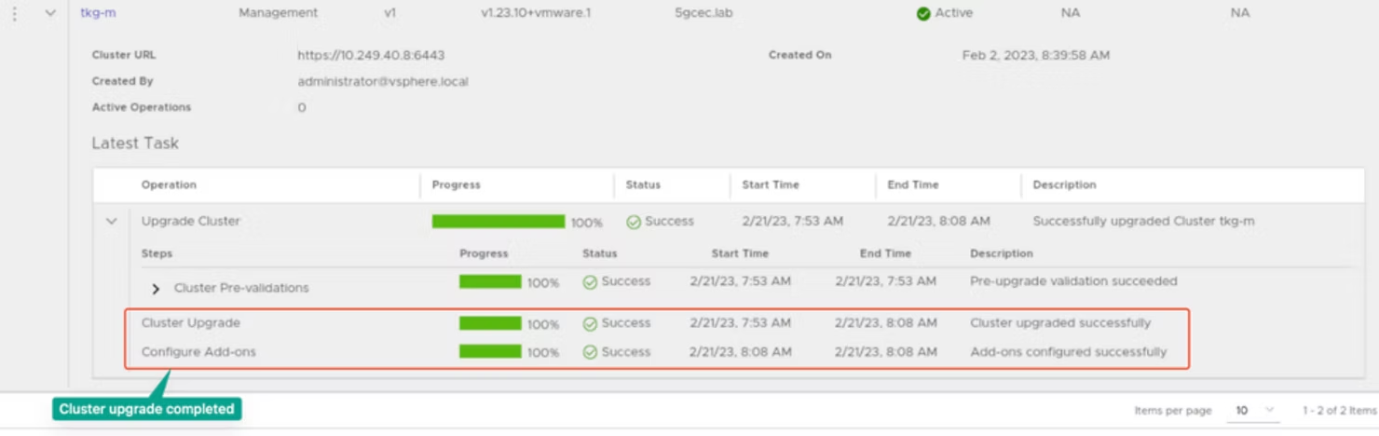Open the tkg-m row actions menu
This screenshot has width=1379, height=436.
[x=14, y=13]
